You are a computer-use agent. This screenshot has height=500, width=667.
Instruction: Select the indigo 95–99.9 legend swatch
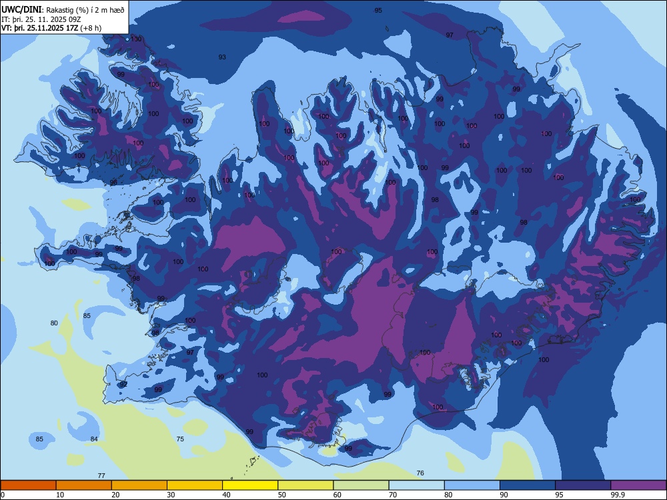583,485
